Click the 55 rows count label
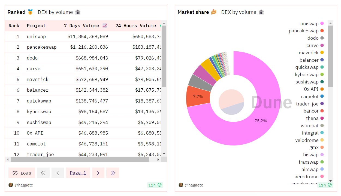341x196 pixels. (x=22, y=173)
